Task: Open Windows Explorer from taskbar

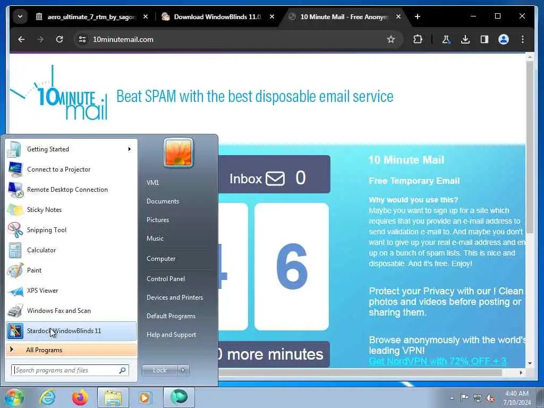Action: tap(113, 397)
